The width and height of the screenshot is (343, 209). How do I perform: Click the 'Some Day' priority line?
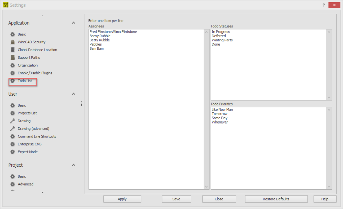(220, 118)
